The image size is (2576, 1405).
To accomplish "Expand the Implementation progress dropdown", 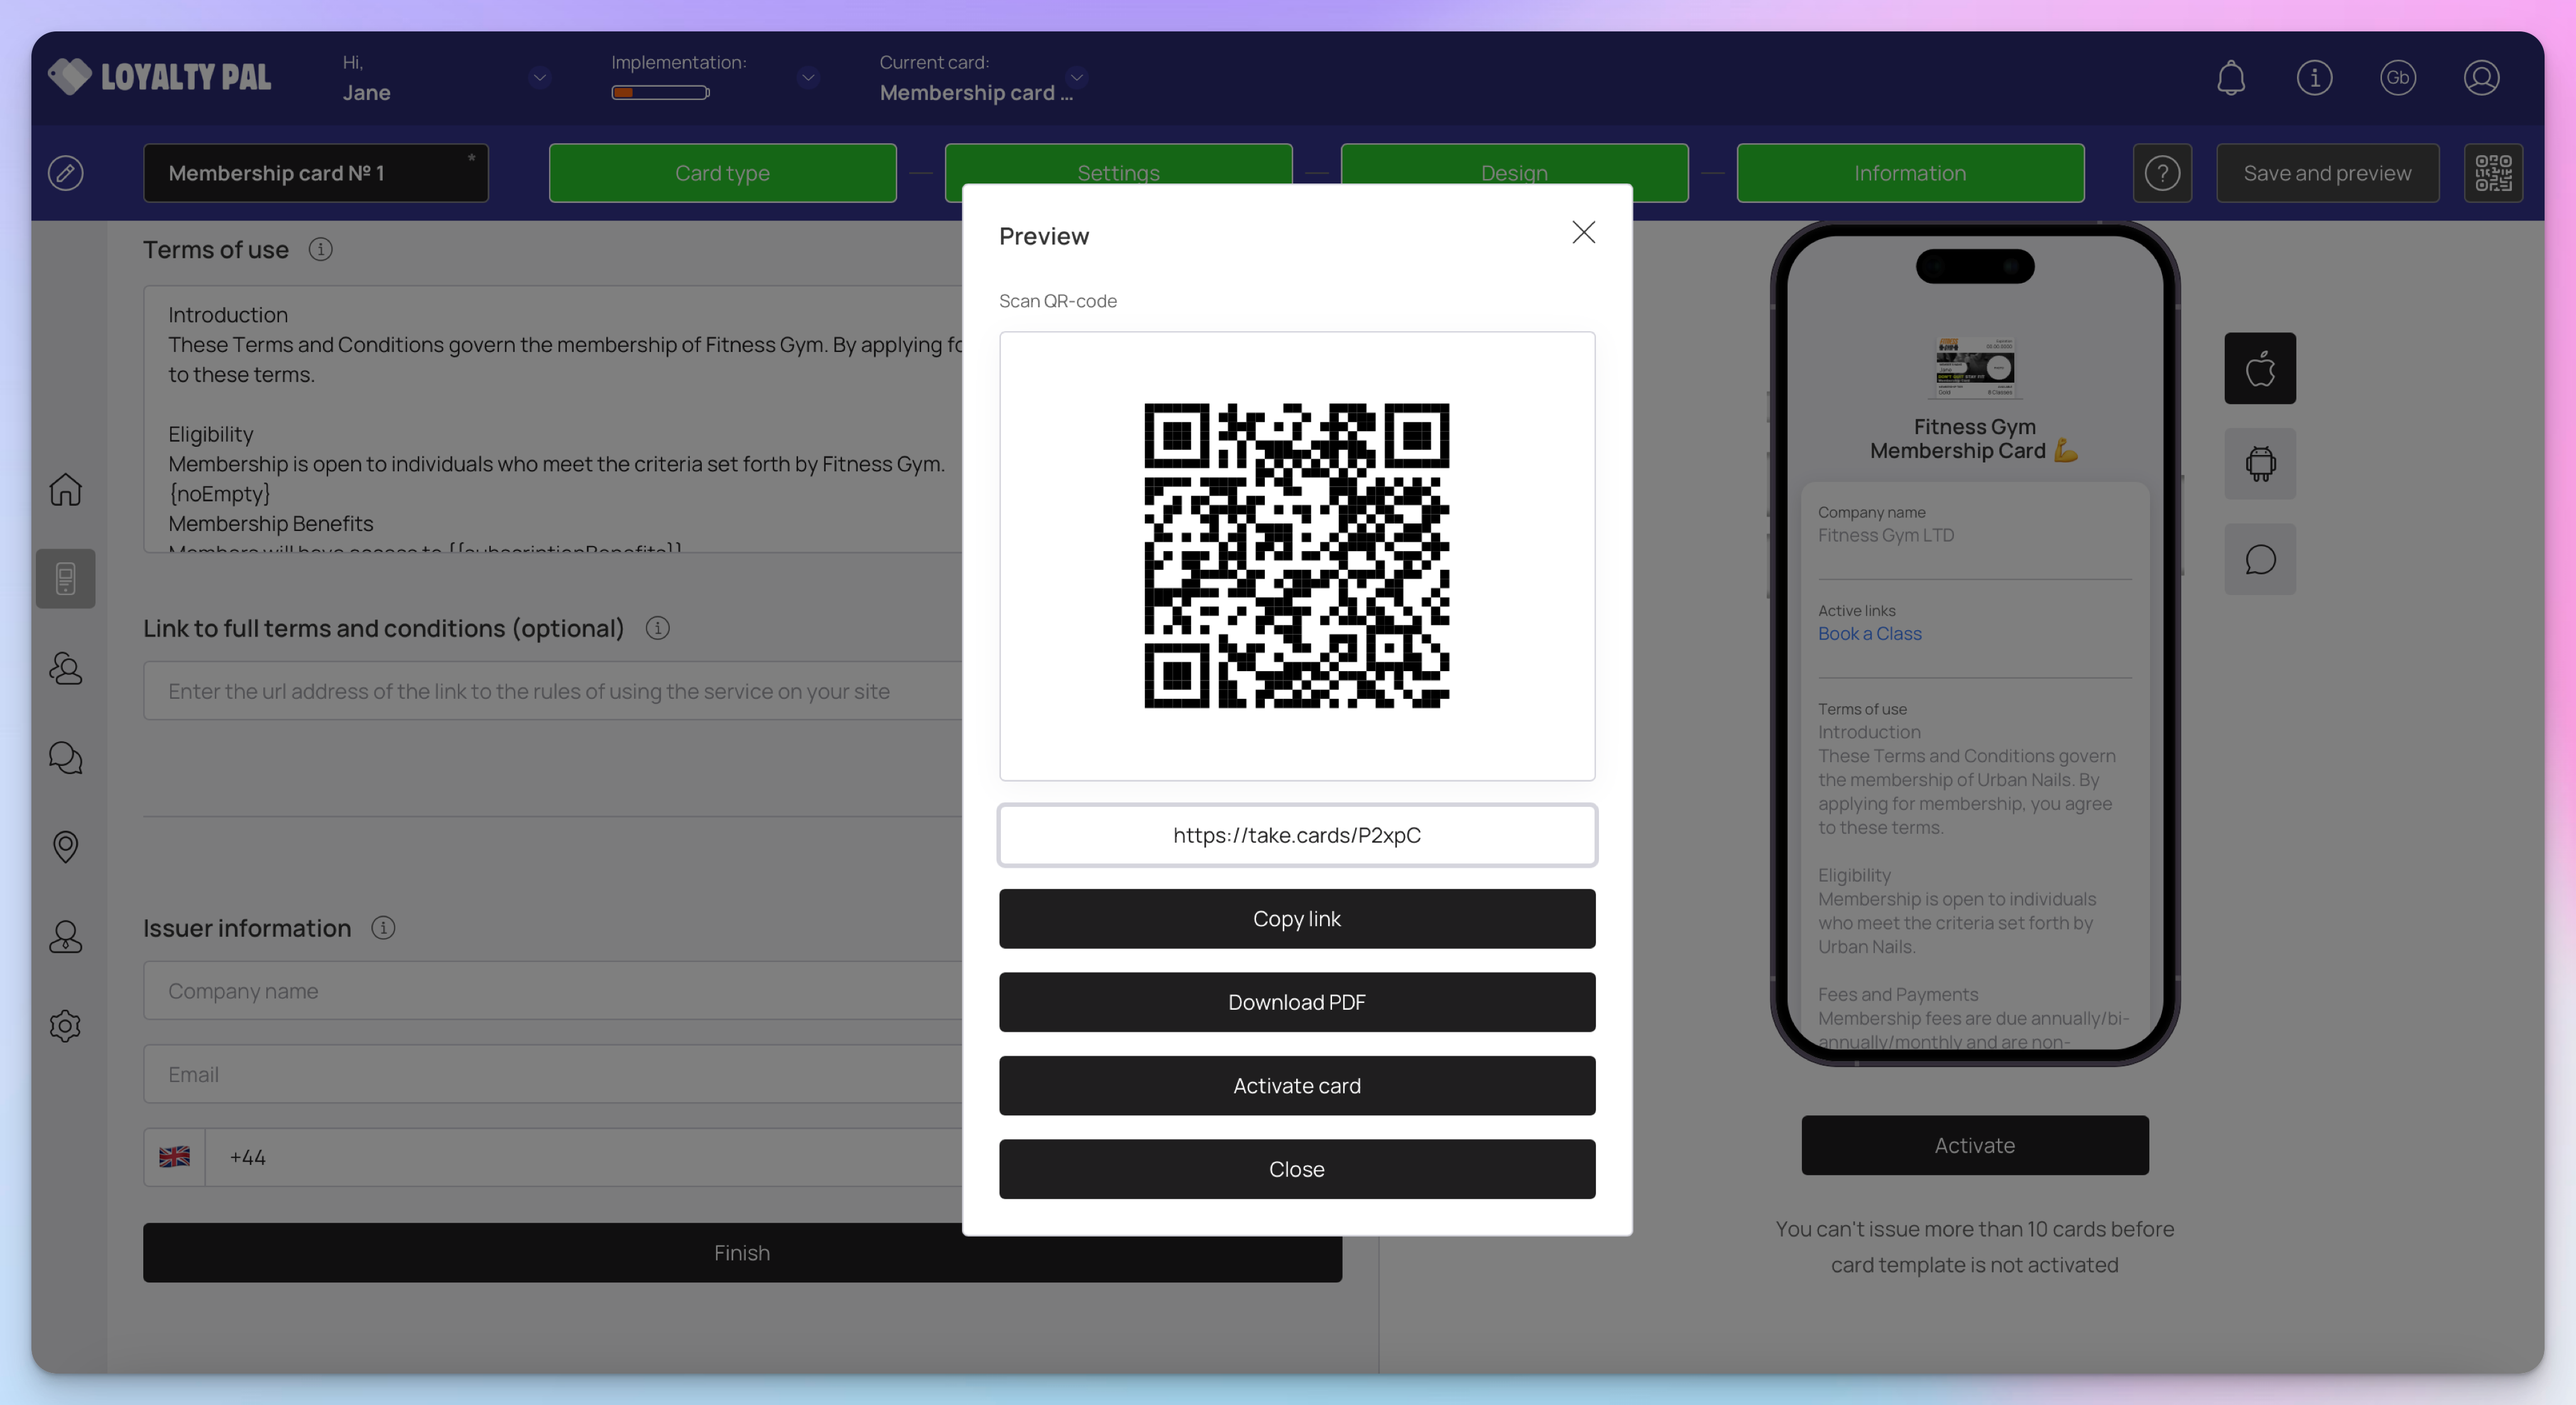I will tap(808, 78).
